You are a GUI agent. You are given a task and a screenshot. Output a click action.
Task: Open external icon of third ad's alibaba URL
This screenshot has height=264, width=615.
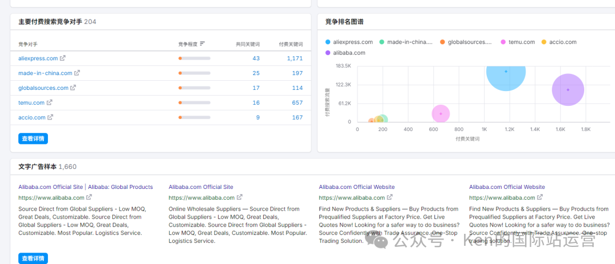[390, 197]
